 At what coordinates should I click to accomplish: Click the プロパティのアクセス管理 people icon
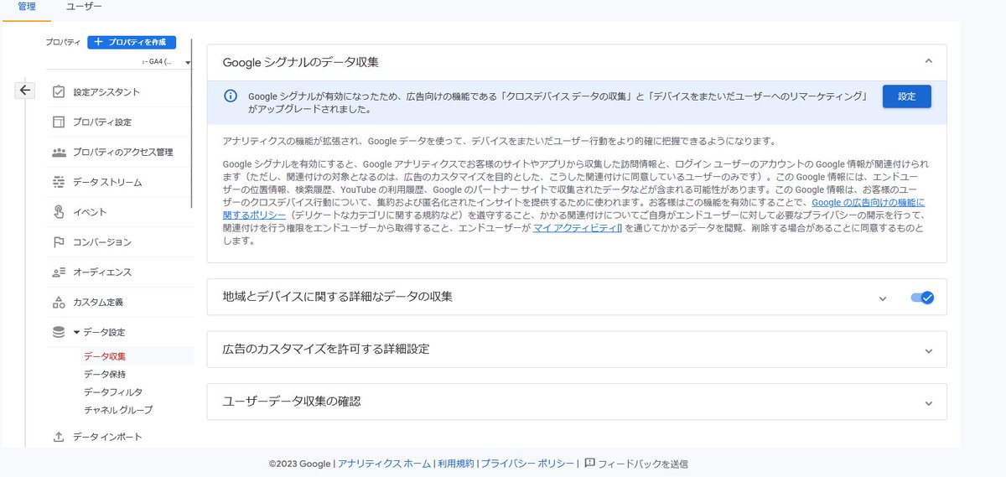click(59, 152)
